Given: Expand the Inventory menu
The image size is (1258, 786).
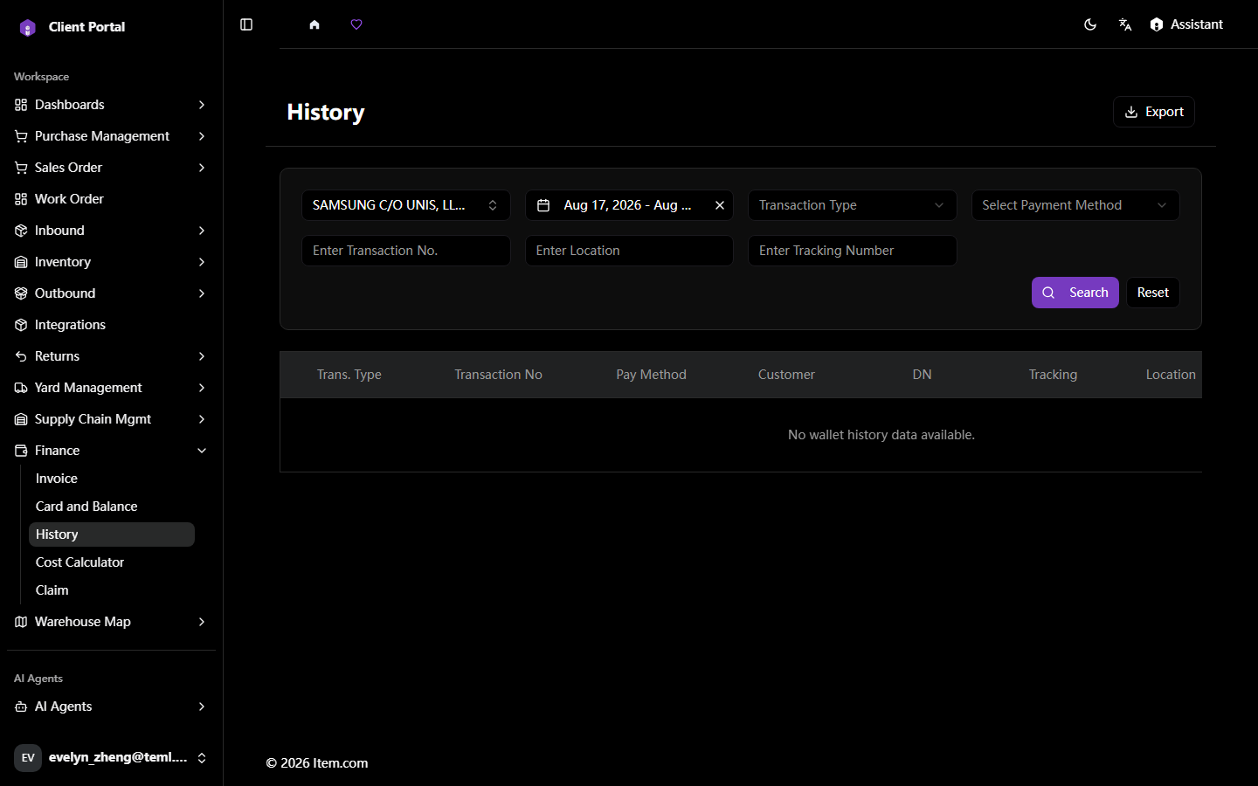Looking at the screenshot, I should [111, 262].
